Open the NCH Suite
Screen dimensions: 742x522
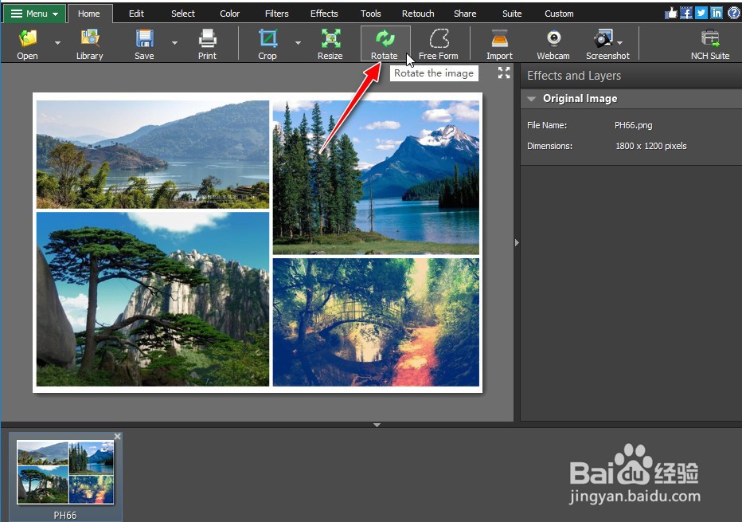tap(710, 44)
